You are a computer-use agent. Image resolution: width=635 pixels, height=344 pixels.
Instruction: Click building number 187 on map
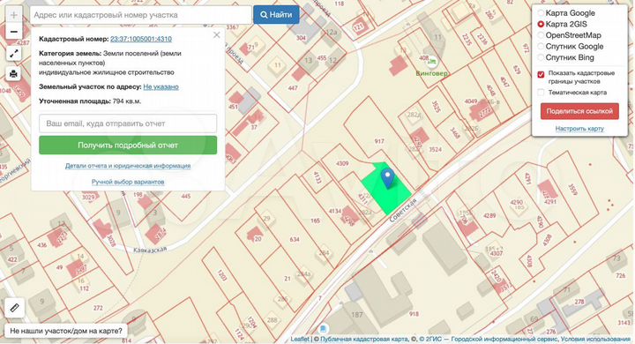coord(357,315)
